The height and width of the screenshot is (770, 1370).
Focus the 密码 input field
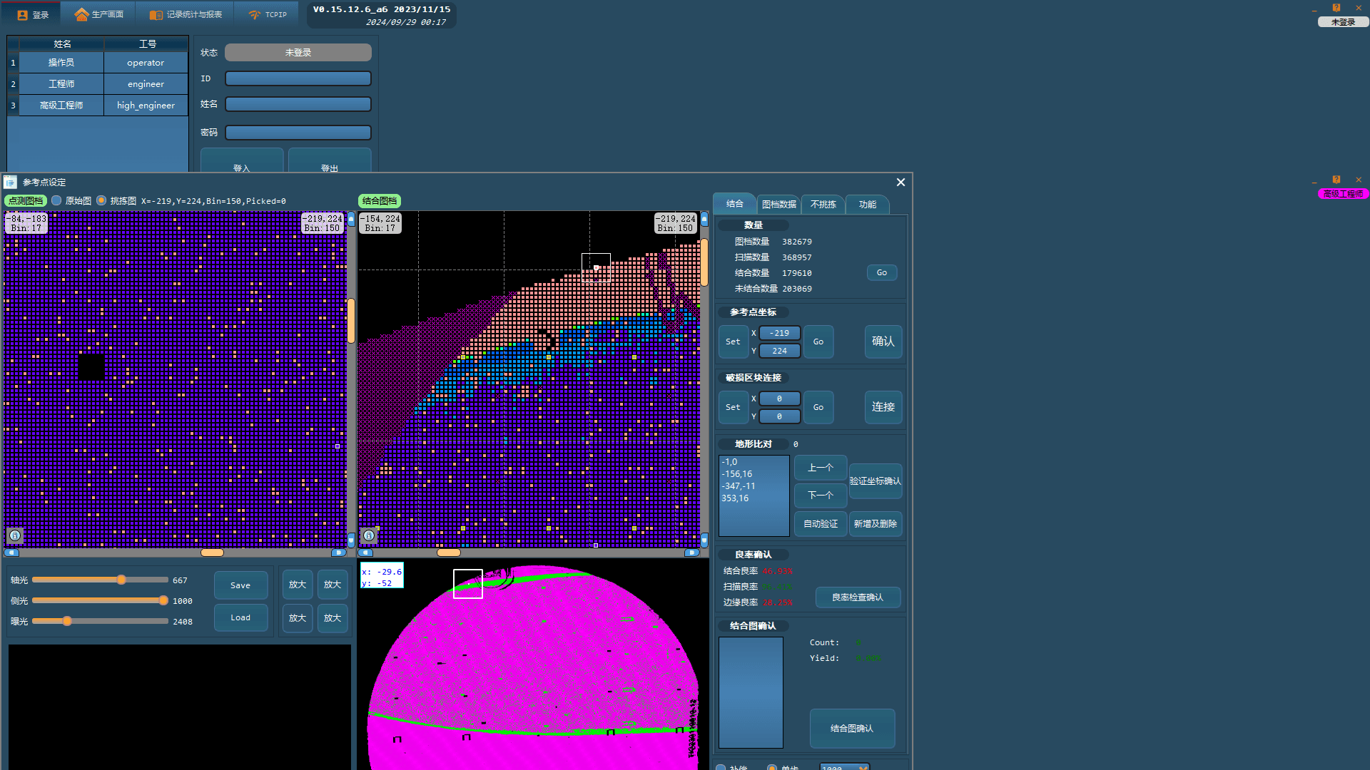click(x=298, y=133)
